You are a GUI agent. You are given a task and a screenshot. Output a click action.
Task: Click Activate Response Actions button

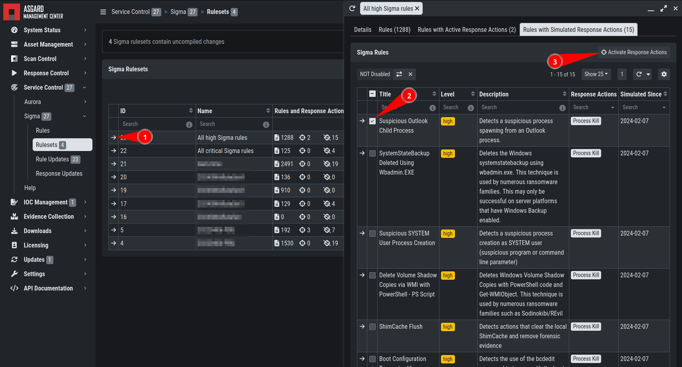(x=634, y=52)
